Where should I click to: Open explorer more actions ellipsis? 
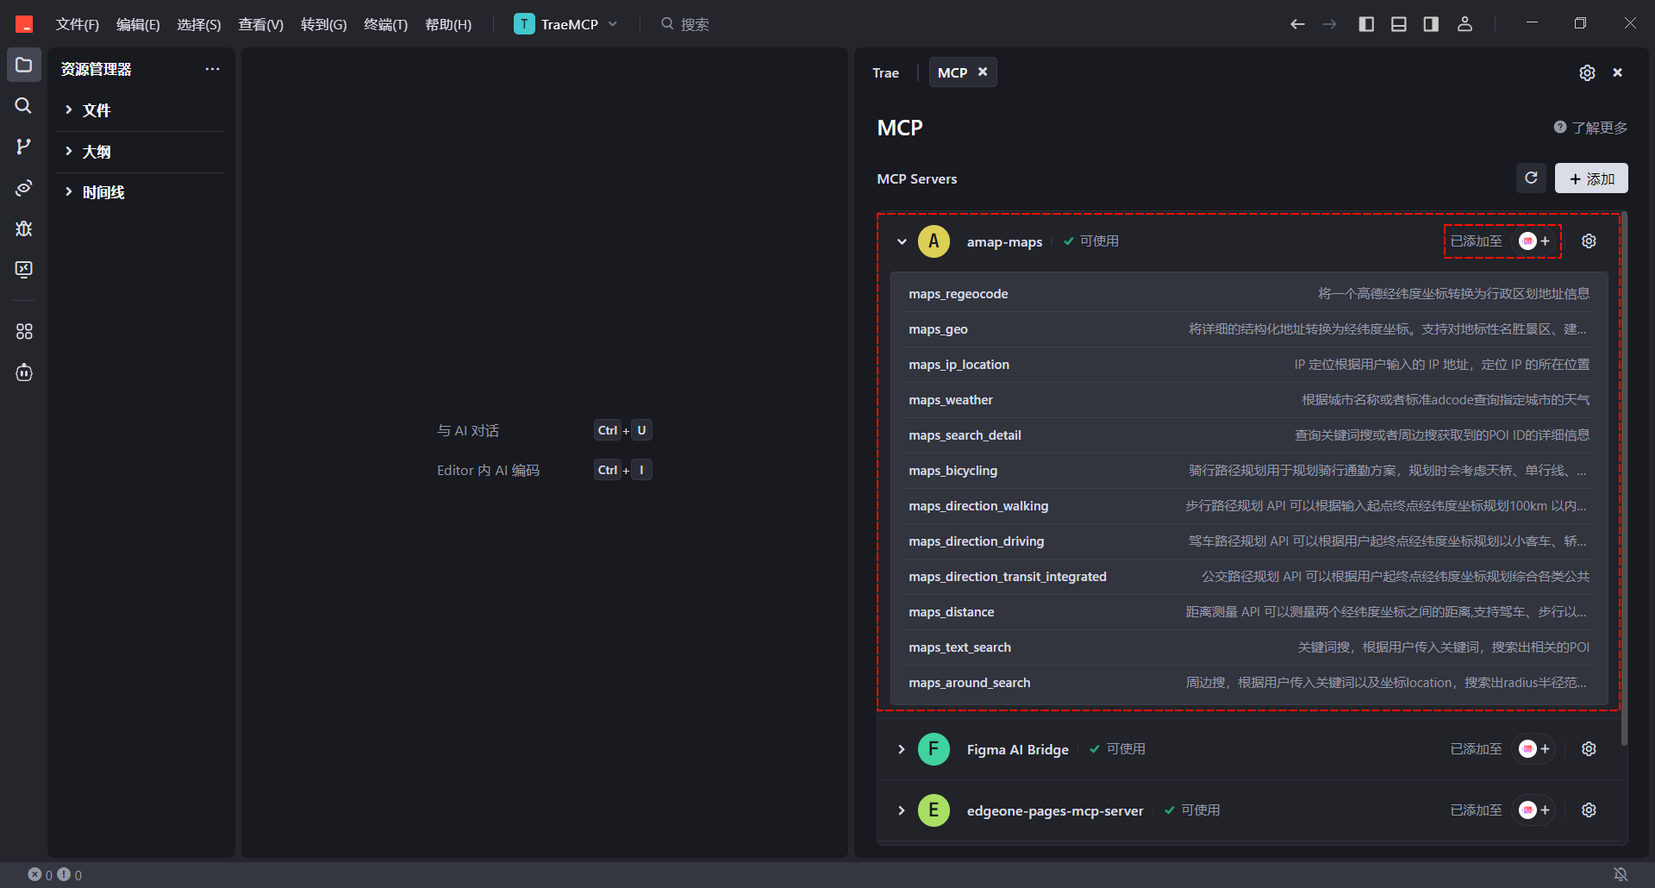coord(212,69)
